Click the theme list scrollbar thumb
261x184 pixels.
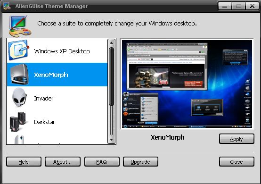[111, 77]
